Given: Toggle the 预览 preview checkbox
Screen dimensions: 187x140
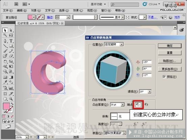Looking at the screenshot, I should click(164, 77).
